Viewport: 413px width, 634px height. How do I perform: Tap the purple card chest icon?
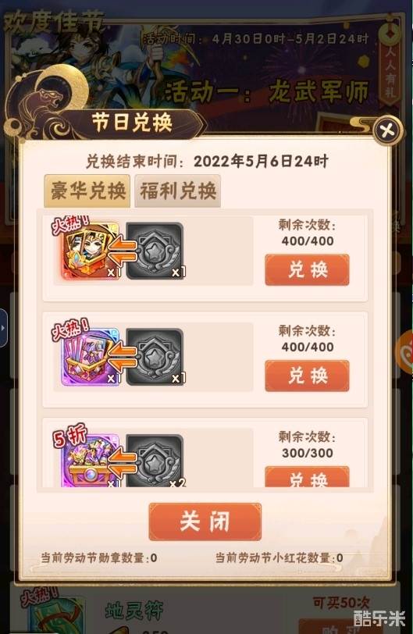coord(91,357)
